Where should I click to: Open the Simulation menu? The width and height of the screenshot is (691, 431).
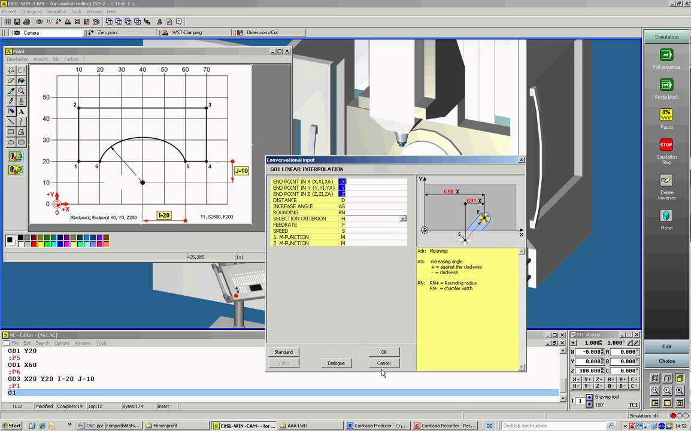point(56,11)
